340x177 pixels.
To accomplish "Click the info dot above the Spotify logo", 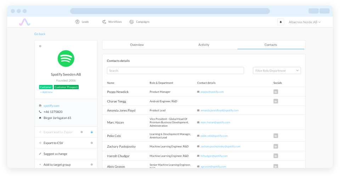I will (40, 46).
